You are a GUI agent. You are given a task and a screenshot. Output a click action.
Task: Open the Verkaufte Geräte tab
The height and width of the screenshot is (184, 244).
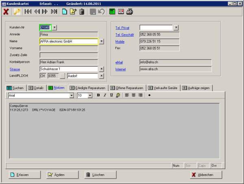pyautogui.click(x=163, y=88)
